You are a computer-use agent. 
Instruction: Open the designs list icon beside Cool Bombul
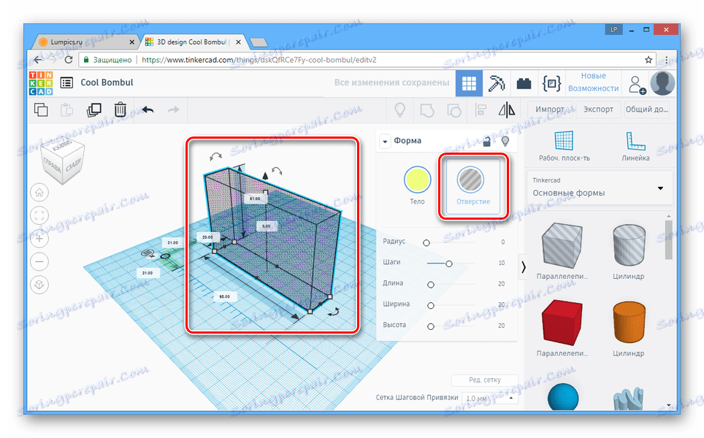(66, 82)
